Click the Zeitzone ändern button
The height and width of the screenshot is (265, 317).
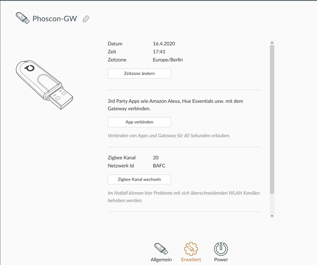pyautogui.click(x=139, y=73)
